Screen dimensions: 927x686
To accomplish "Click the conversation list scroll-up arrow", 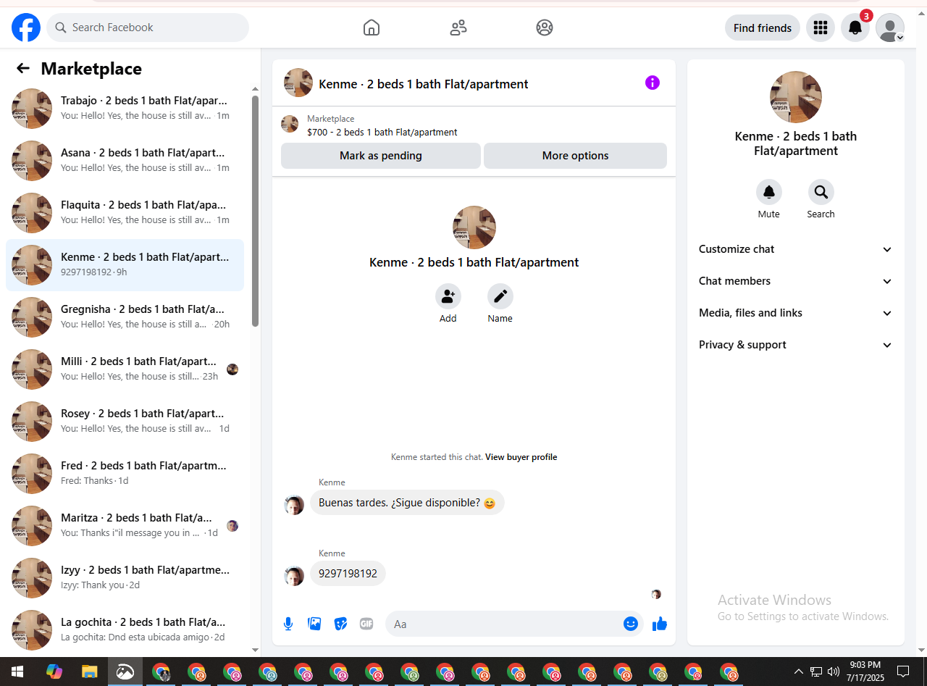I will [255, 89].
